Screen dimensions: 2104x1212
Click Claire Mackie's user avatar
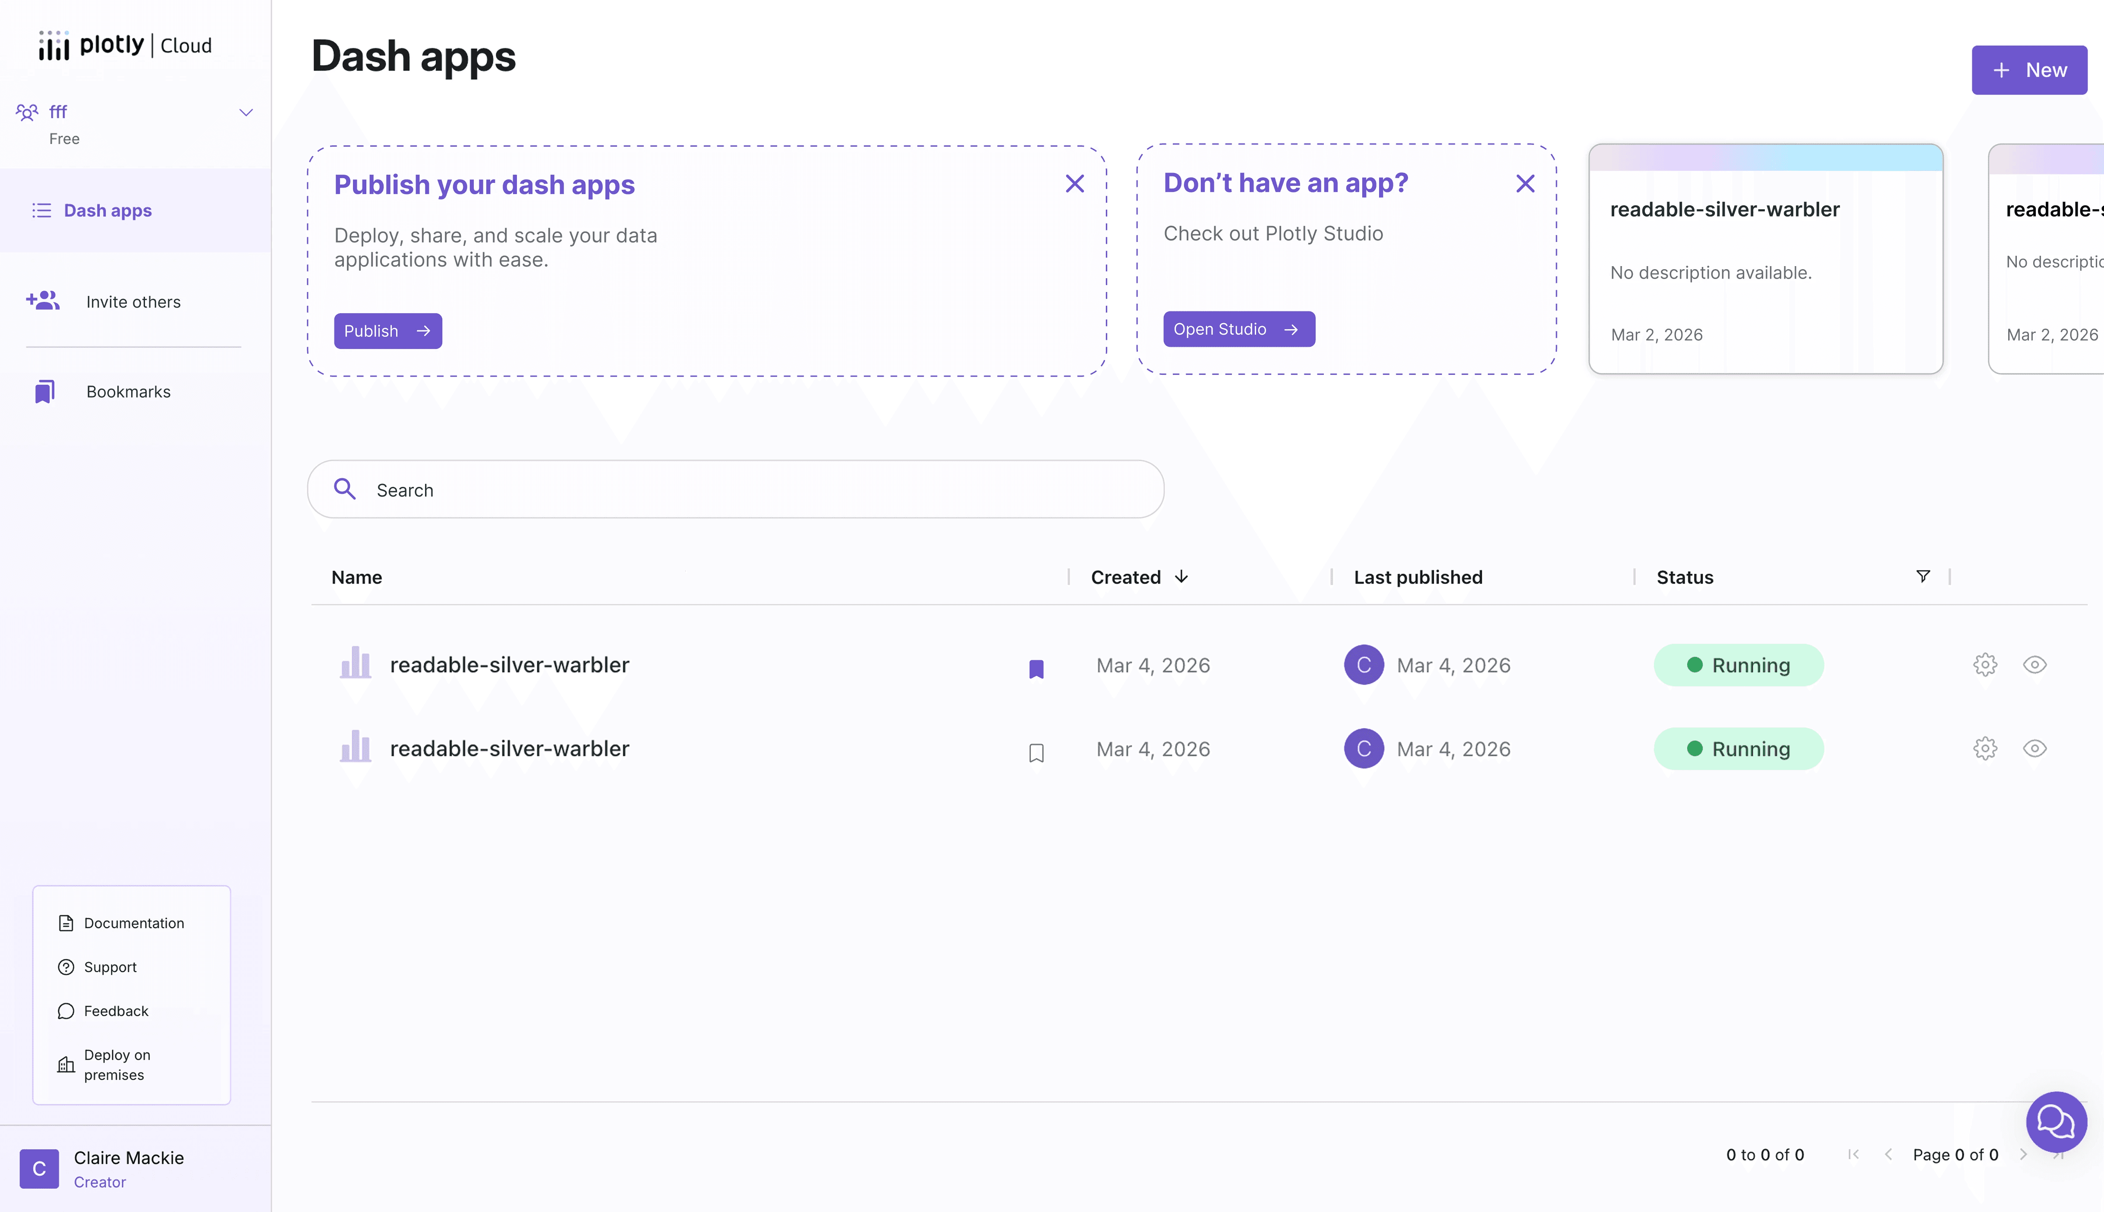click(39, 1169)
